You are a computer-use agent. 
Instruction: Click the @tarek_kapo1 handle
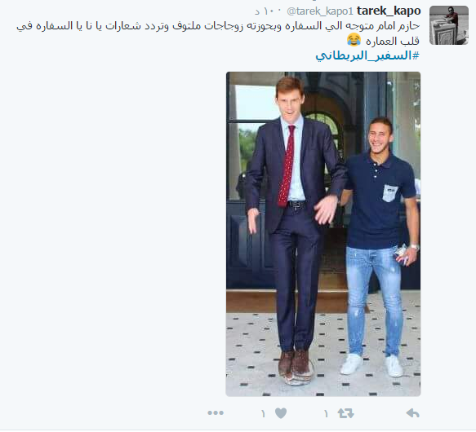click(x=320, y=11)
